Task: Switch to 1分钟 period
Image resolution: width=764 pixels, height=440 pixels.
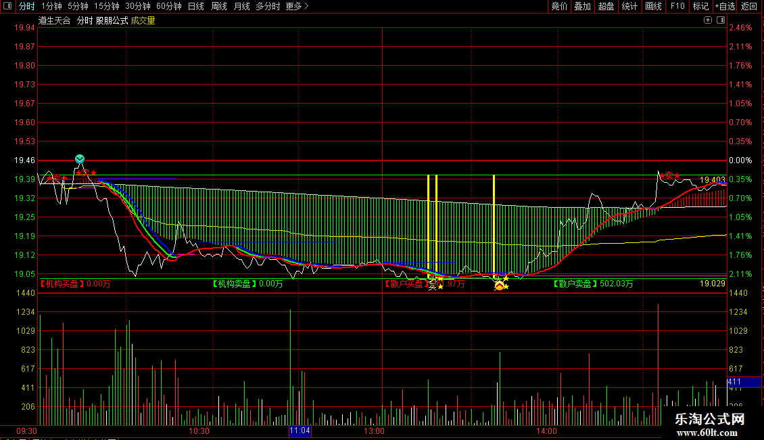Action: click(51, 6)
